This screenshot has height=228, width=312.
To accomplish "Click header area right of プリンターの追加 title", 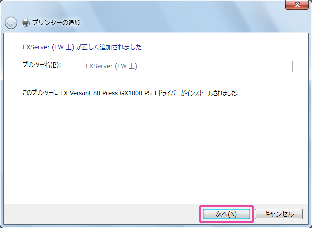I will 199,23.
